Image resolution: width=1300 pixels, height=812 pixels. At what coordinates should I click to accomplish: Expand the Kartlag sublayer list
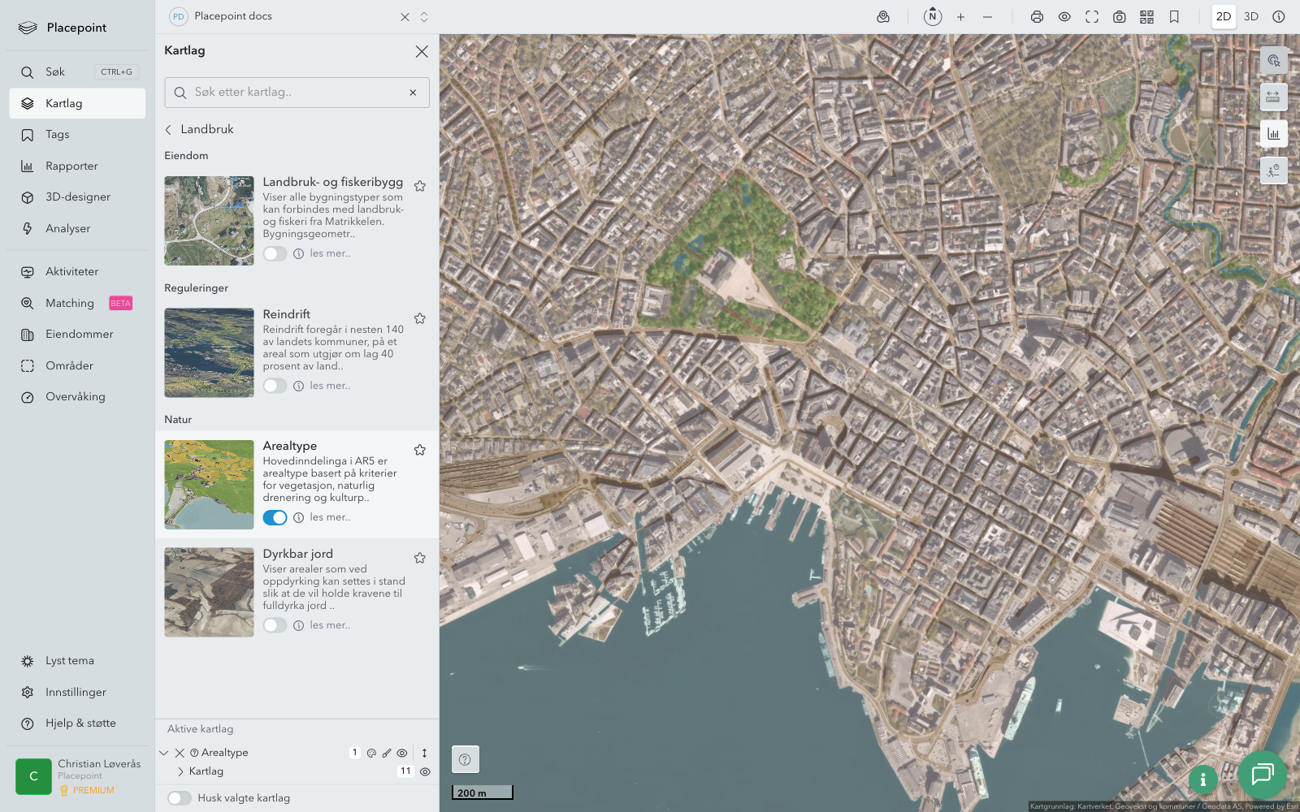(x=180, y=771)
